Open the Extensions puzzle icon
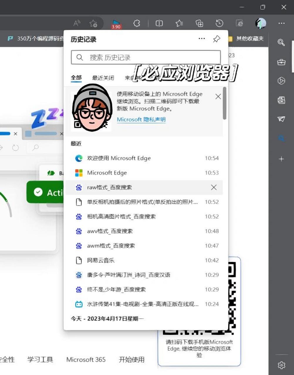The height and width of the screenshot is (375, 294). point(137,23)
